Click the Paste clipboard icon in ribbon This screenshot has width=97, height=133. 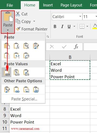(9, 16)
